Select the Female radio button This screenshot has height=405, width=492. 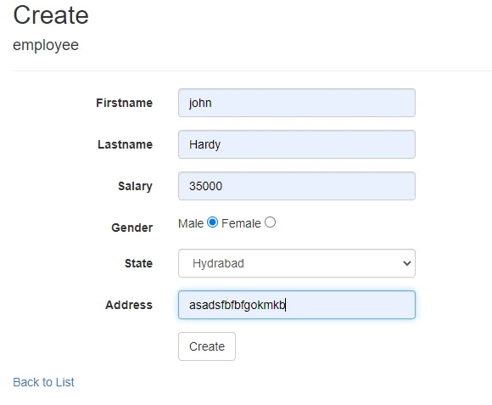pos(270,222)
